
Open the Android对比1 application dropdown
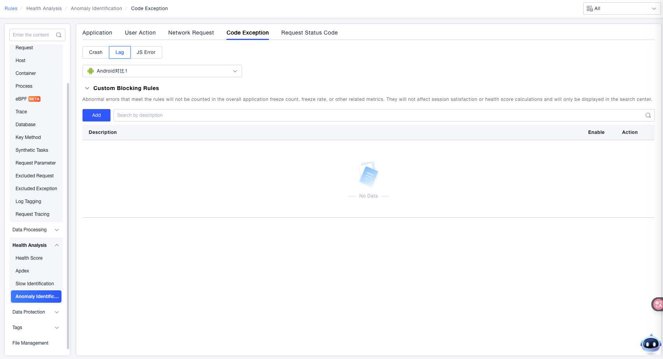tap(162, 71)
